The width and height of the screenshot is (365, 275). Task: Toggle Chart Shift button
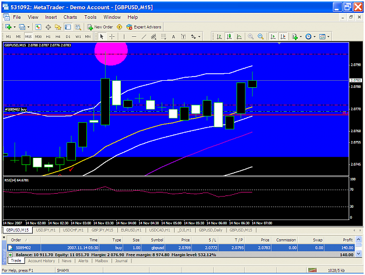(x=283, y=37)
